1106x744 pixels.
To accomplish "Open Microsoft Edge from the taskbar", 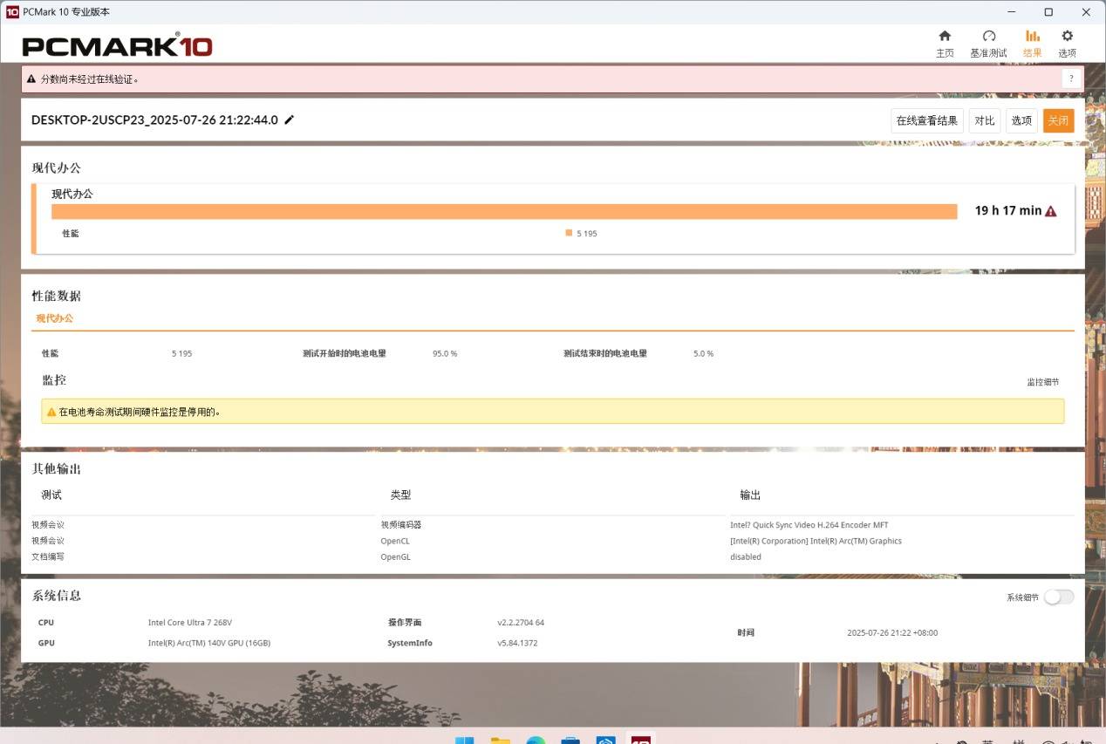I will (x=536, y=740).
